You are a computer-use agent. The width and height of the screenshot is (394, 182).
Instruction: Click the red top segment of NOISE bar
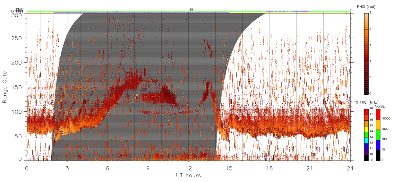378,114
